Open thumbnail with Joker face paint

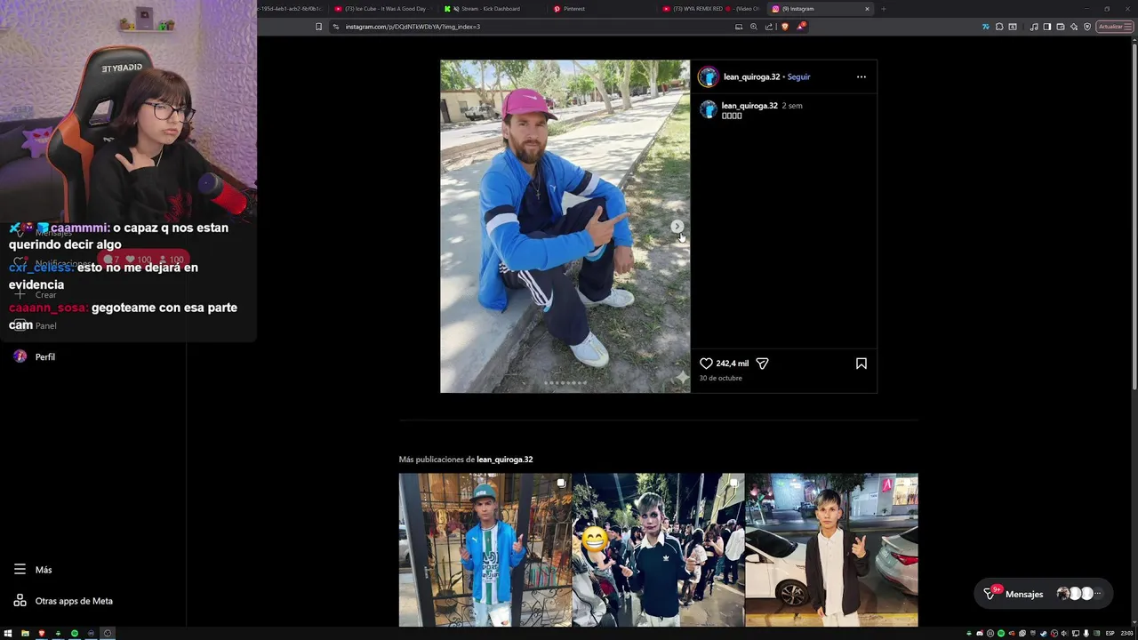tap(658, 550)
